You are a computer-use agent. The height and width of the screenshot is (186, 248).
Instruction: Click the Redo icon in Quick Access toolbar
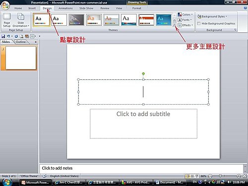click(x=16, y=36)
